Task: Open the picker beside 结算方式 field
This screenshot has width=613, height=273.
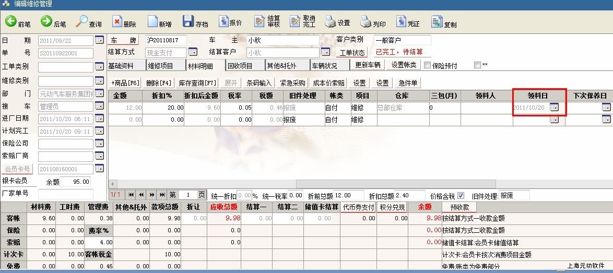Action: (193, 52)
